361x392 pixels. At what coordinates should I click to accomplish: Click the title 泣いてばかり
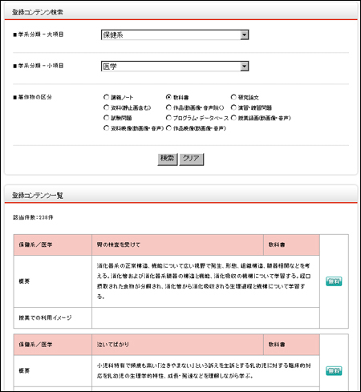[113, 345]
